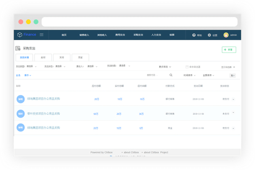Open help via the question mark icon

coord(194,35)
